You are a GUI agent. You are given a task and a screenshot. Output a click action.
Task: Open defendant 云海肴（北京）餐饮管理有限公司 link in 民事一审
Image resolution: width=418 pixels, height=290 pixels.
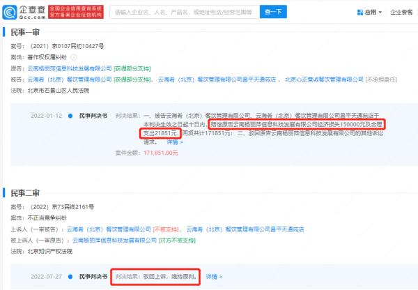pos(70,79)
